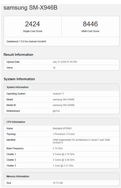Click the Result Information heading
Image resolution: width=121 pixels, height=188 pixels.
pos(18,55)
